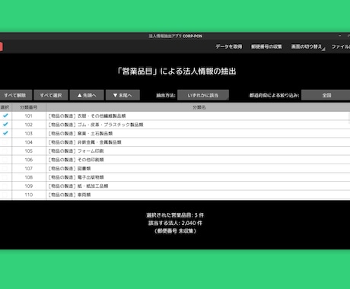The height and width of the screenshot is (289, 350).
Task: Select the 車両類 row text
Action: click(x=84, y=195)
